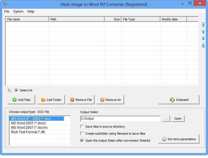Uncheck Open the output folder after conversion

(x=82, y=141)
